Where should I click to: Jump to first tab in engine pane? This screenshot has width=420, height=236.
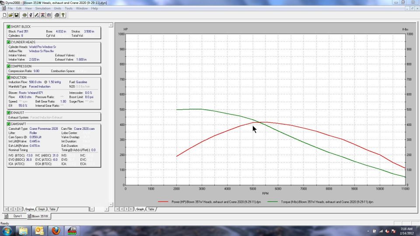6,209
